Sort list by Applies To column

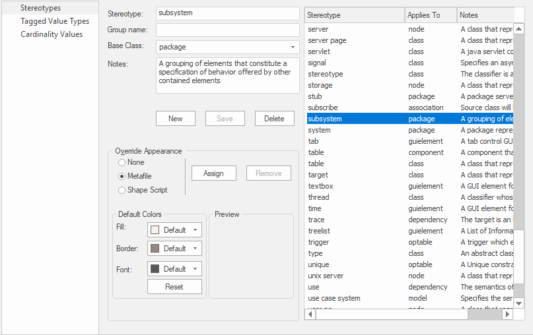coord(430,15)
